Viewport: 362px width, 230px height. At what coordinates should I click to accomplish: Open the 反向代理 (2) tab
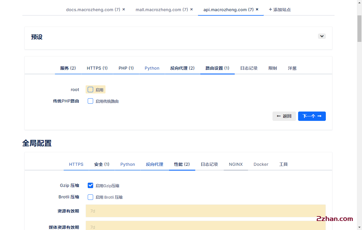(182, 68)
